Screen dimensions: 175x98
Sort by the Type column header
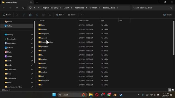(103, 20)
